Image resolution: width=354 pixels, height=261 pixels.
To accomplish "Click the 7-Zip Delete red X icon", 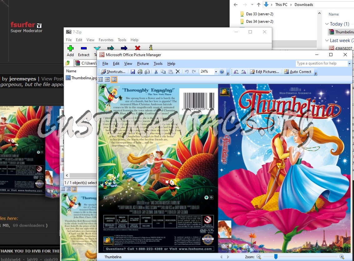I will [x=137, y=48].
